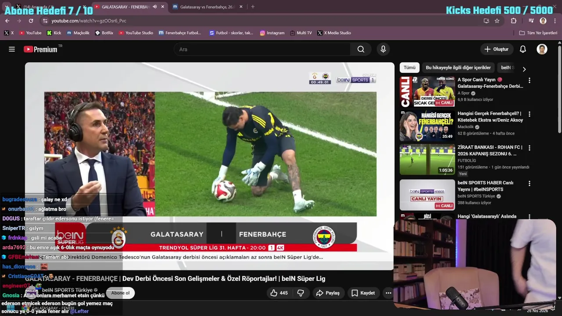
Task: Open media control icon in browser toolbar
Action: click(531, 21)
